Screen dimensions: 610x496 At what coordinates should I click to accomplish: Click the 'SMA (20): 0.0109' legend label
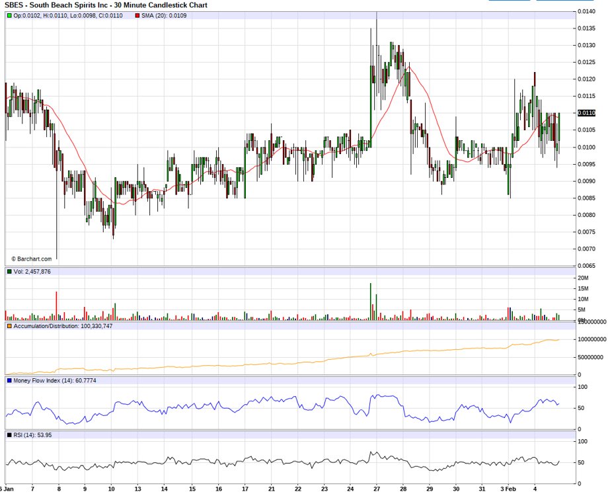coord(164,16)
